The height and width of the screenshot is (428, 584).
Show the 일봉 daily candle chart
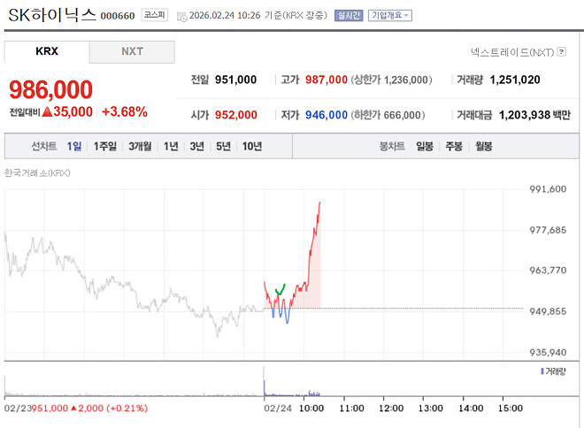pos(425,146)
